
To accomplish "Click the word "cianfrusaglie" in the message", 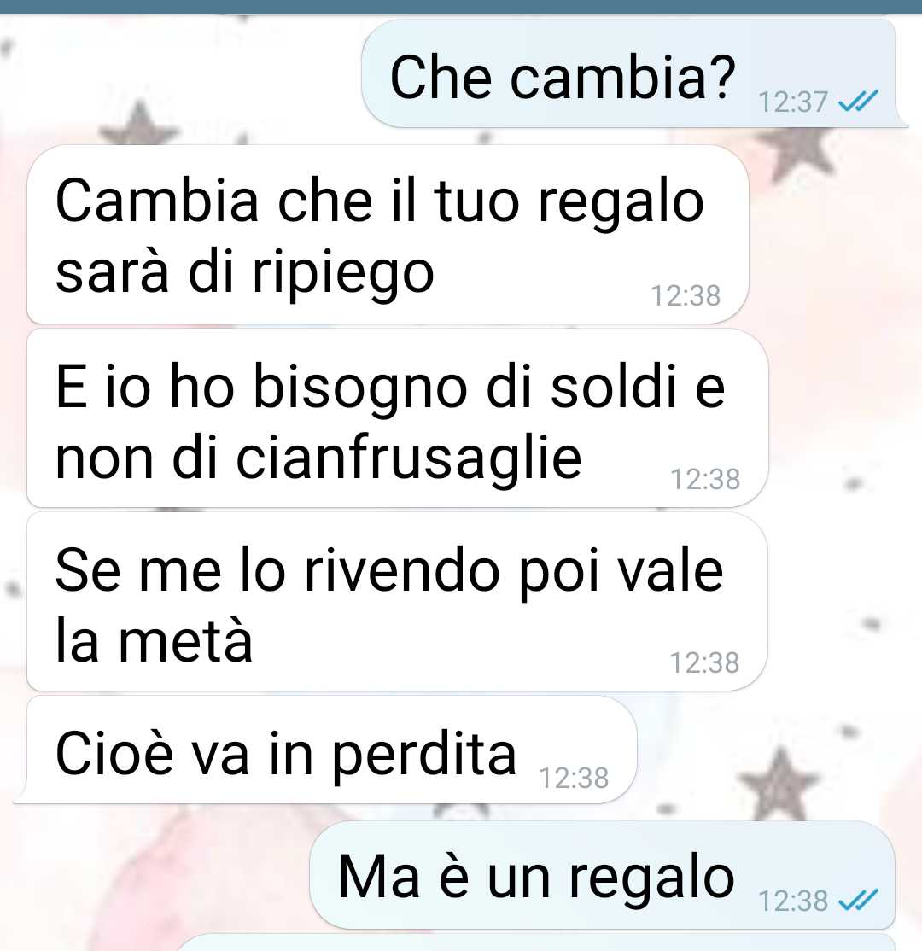I will pyautogui.click(x=409, y=458).
